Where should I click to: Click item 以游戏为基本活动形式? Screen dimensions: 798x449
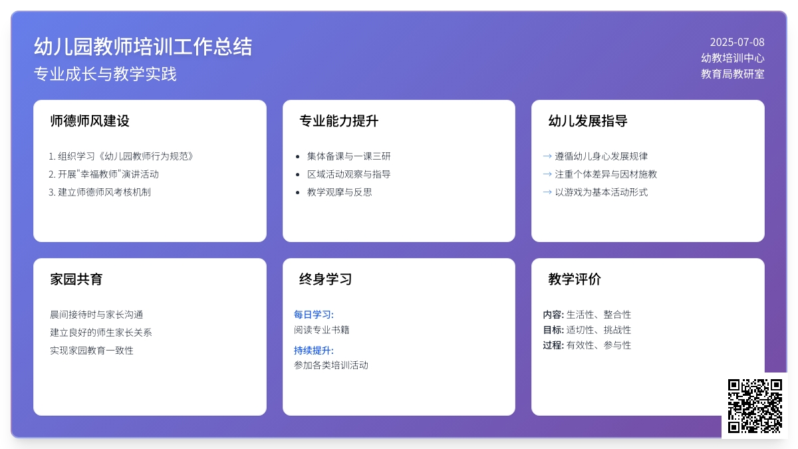coord(601,192)
